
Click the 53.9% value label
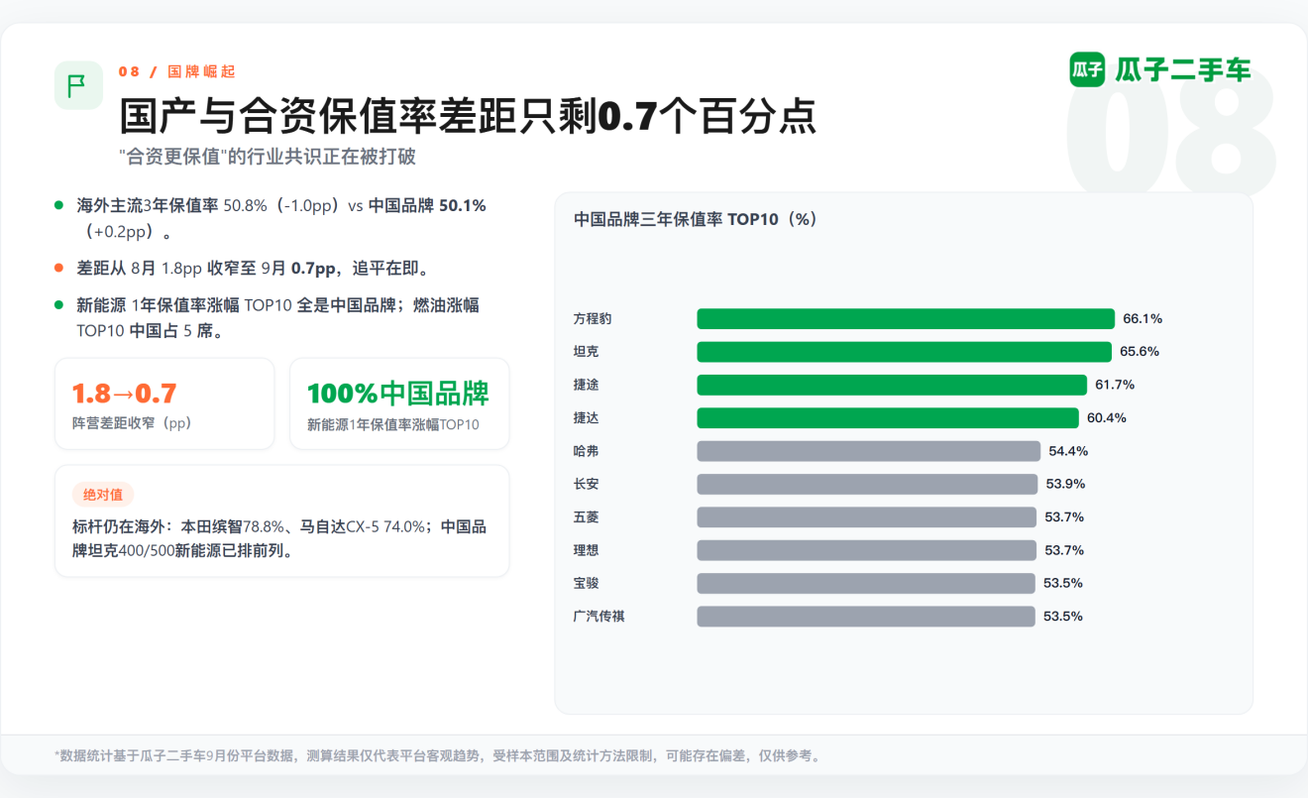pos(1065,484)
